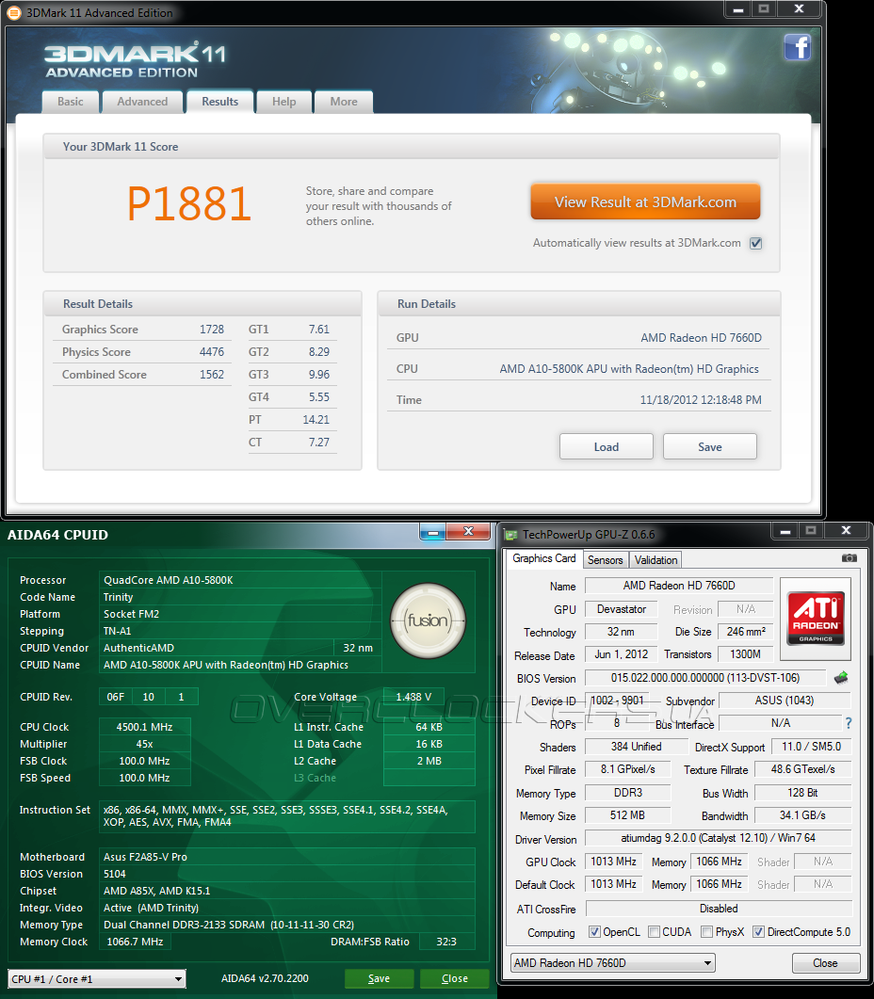Screen dimensions: 874x999
Task: Click the Time value 11/18/2012 12:18:48 PM
Action: [701, 400]
